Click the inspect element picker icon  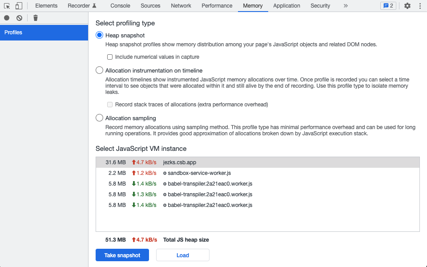coord(7,6)
